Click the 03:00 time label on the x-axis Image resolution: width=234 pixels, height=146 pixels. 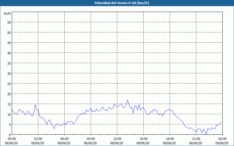38,139
